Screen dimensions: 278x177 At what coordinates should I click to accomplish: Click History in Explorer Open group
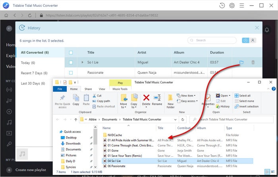tap(223, 106)
